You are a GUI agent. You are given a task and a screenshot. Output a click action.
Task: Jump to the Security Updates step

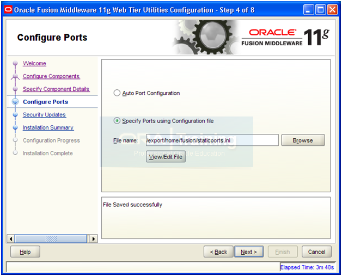[x=44, y=115]
